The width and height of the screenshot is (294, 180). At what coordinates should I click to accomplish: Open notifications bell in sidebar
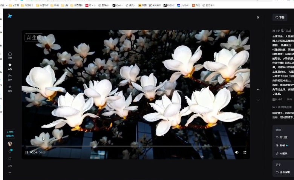click(x=10, y=151)
